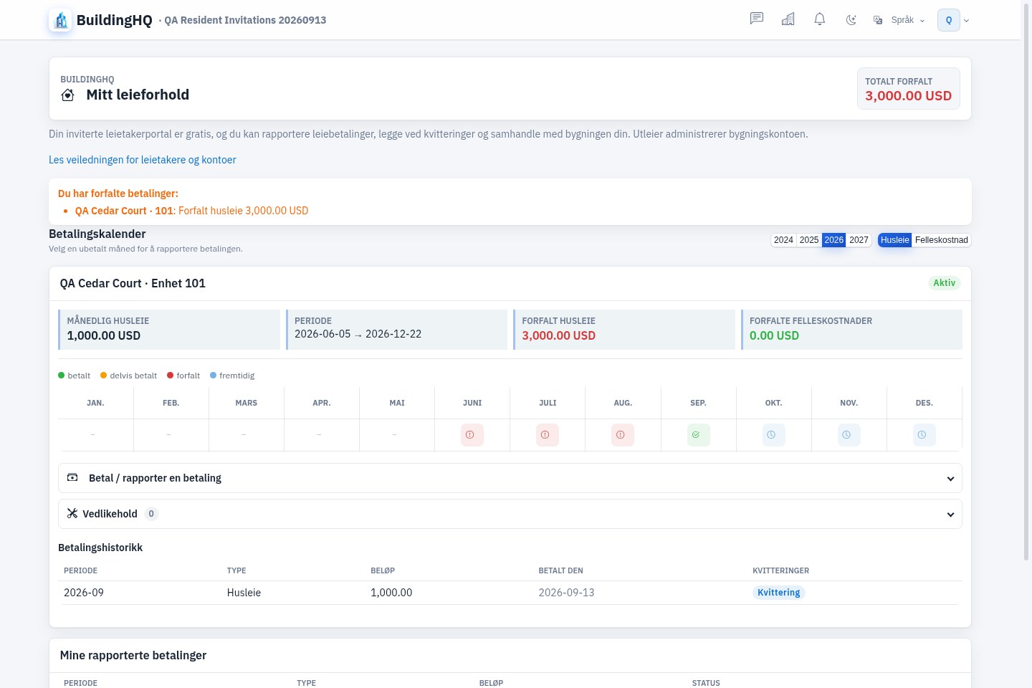Click the Totalt forfalt 3,000.00 USD box
The height and width of the screenshot is (688, 1032).
coord(909,89)
